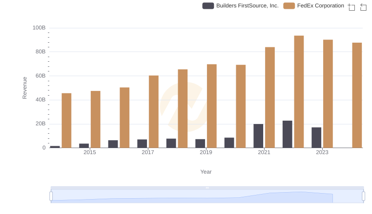Select Builders FirstSource bar for 2023
This screenshot has width=372, height=214.
[317, 137]
